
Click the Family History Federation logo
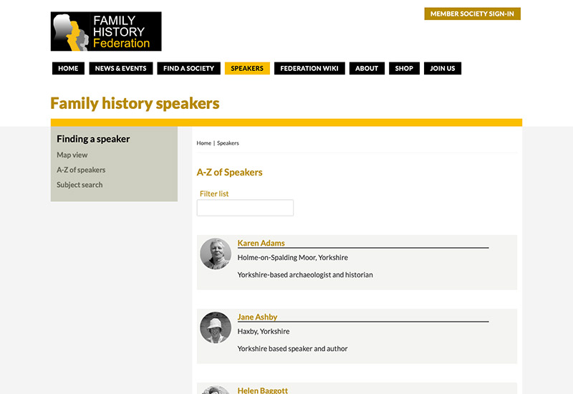coord(106,31)
